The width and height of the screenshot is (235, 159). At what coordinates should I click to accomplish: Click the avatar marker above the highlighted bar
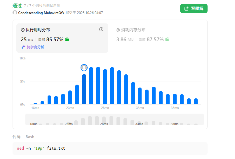[x=84, y=68]
